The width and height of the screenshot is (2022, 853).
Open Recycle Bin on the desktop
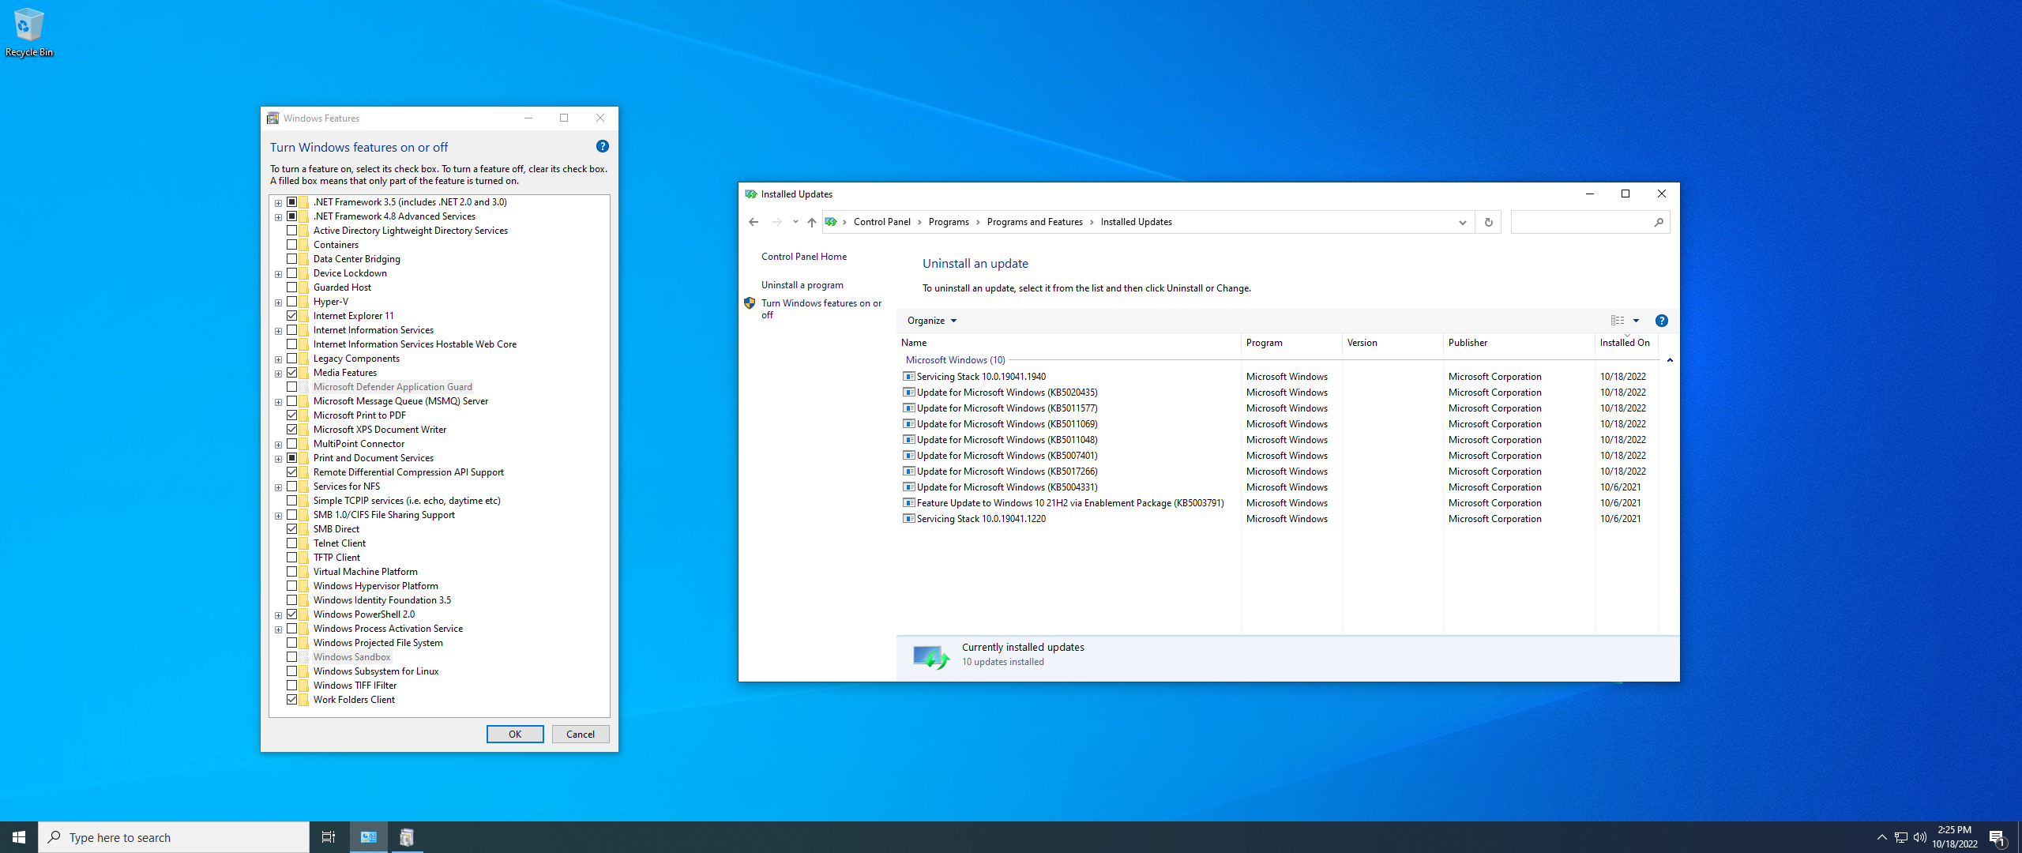click(x=28, y=32)
